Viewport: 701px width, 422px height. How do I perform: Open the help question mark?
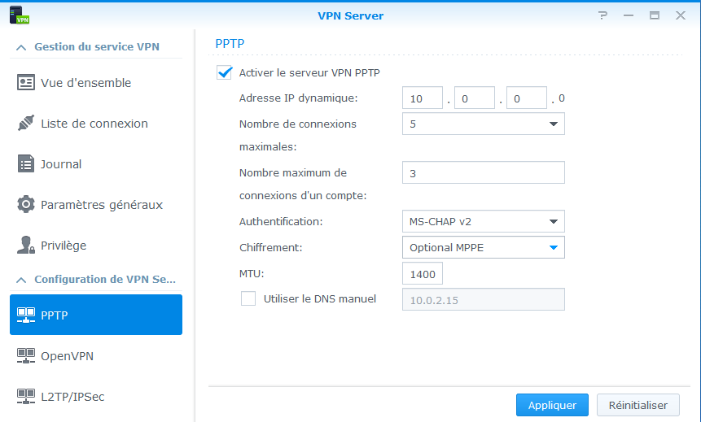602,15
